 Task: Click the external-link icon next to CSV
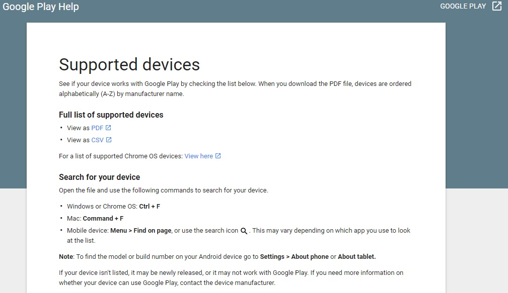pos(109,140)
